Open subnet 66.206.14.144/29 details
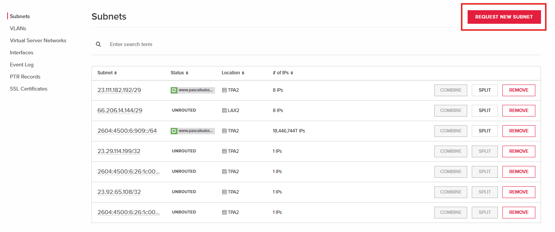 (120, 110)
